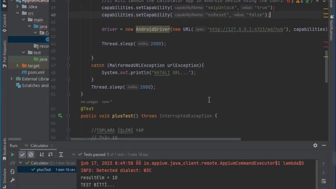
Task: Click the Expand All test tree icon
Action: coord(61,154)
